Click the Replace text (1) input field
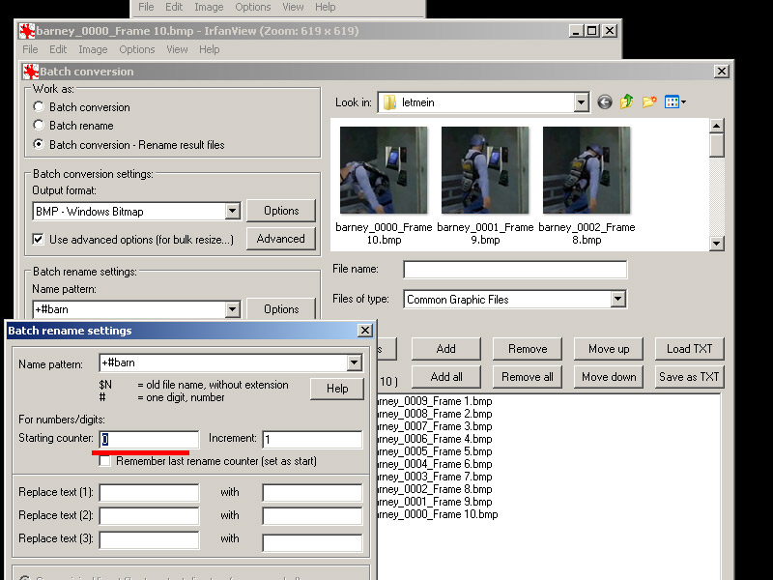Image resolution: width=773 pixels, height=580 pixels. [150, 492]
